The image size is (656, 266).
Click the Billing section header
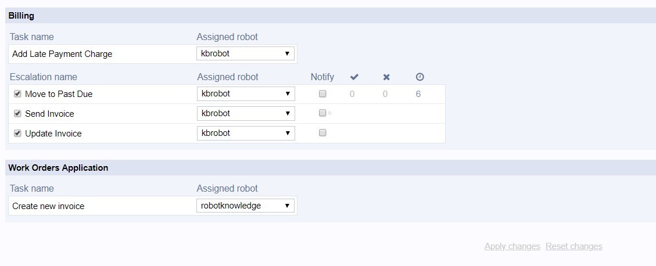pos(21,16)
